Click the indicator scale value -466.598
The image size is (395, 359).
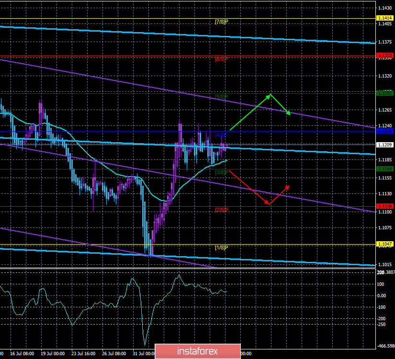(x=386, y=346)
